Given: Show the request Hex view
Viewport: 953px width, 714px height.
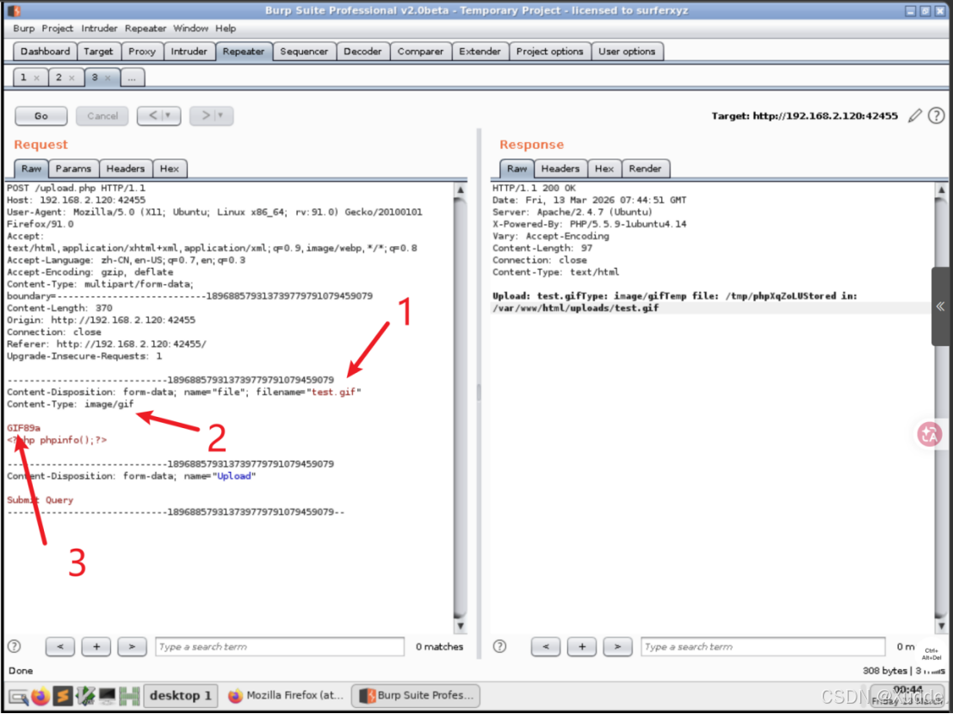Looking at the screenshot, I should (x=170, y=169).
